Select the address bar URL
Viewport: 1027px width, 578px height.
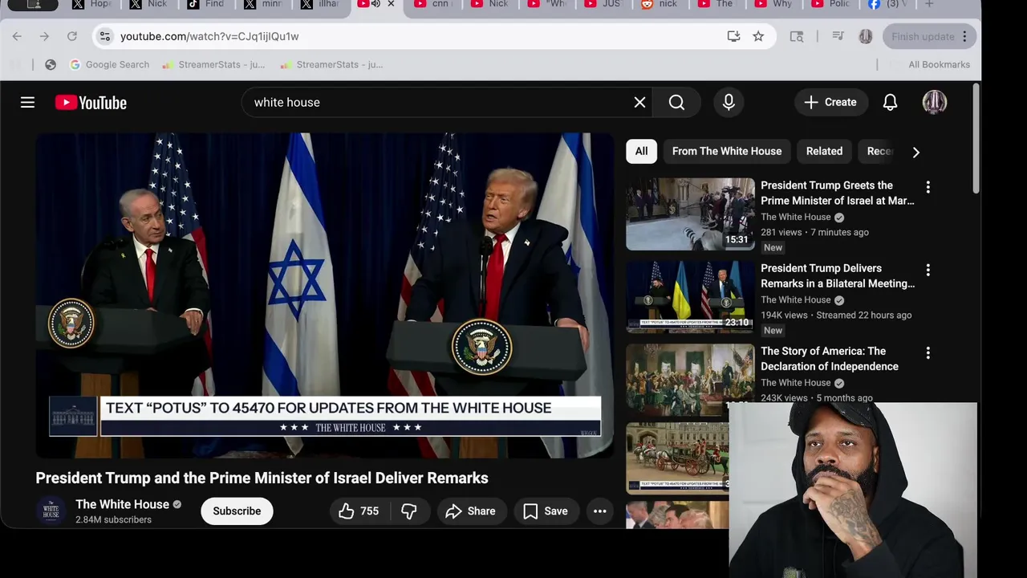tap(209, 36)
